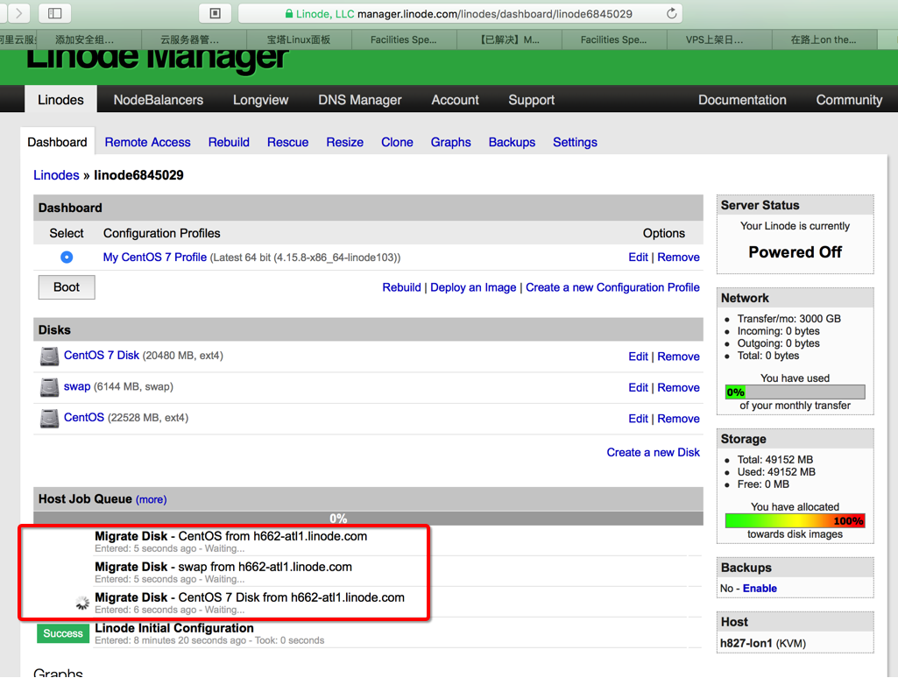898x678 pixels.
Task: Open My CentOS 7 Profile link
Action: tap(154, 258)
